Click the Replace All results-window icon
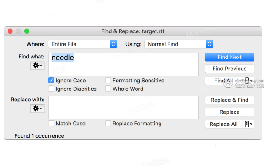 [x=248, y=124]
